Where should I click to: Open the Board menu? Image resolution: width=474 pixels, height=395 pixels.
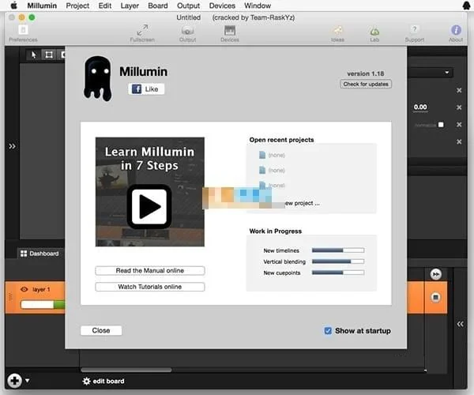[158, 6]
